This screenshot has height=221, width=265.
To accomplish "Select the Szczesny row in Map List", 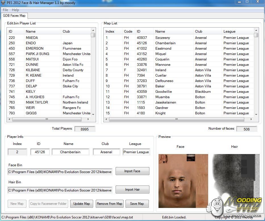I will 162,38.
